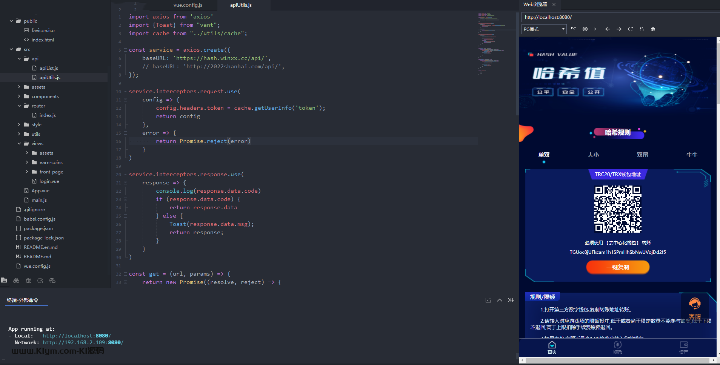Open App.vue in the file tree

[x=40, y=191]
